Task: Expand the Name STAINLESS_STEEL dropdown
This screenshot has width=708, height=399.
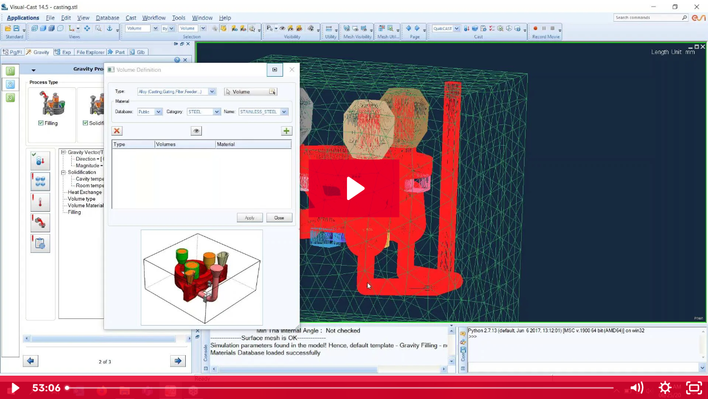Action: (284, 112)
